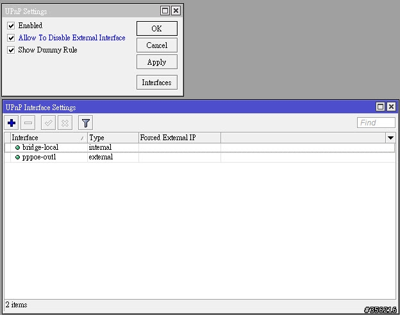This screenshot has height=315, width=400.
Task: Toggle Show Dummy Rule checkbox
Action: click(x=11, y=50)
